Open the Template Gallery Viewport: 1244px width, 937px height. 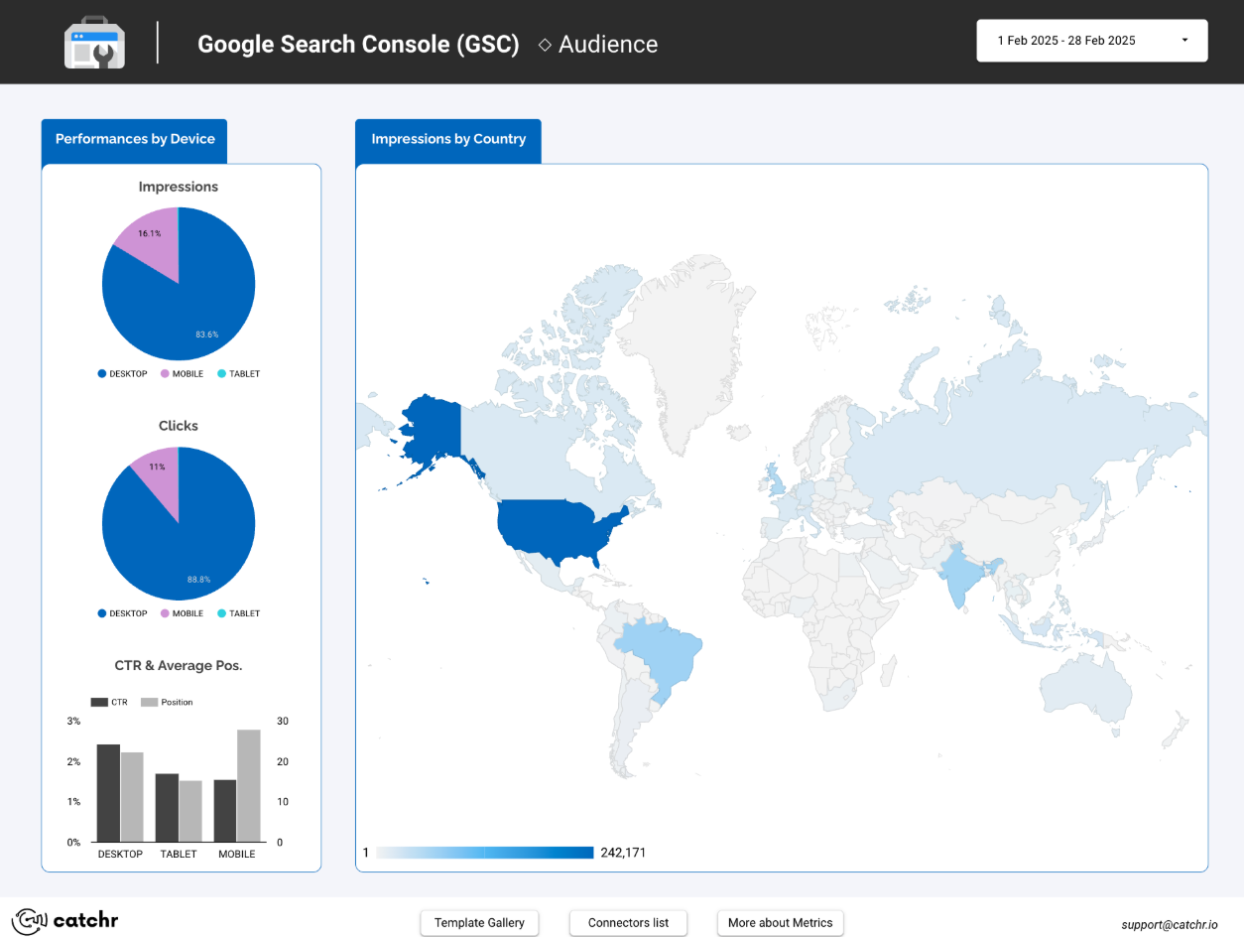tap(479, 922)
